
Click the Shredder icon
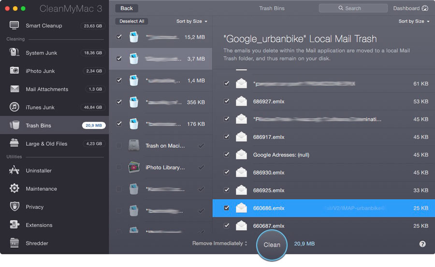(14, 243)
